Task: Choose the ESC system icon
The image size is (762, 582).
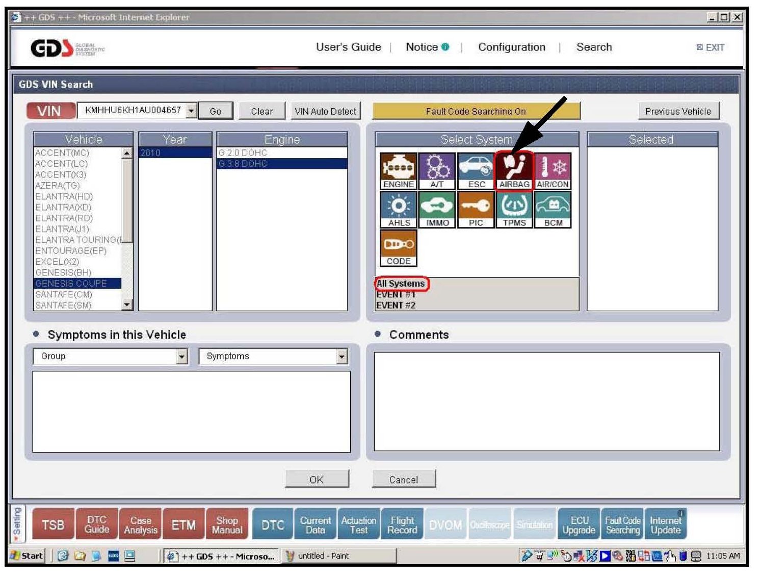Action: point(476,171)
